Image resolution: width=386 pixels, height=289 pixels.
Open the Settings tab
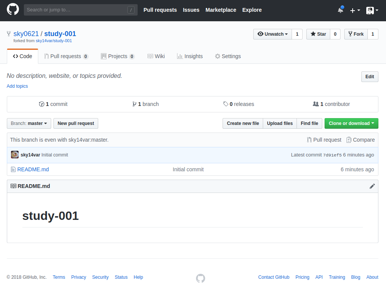pyautogui.click(x=228, y=56)
